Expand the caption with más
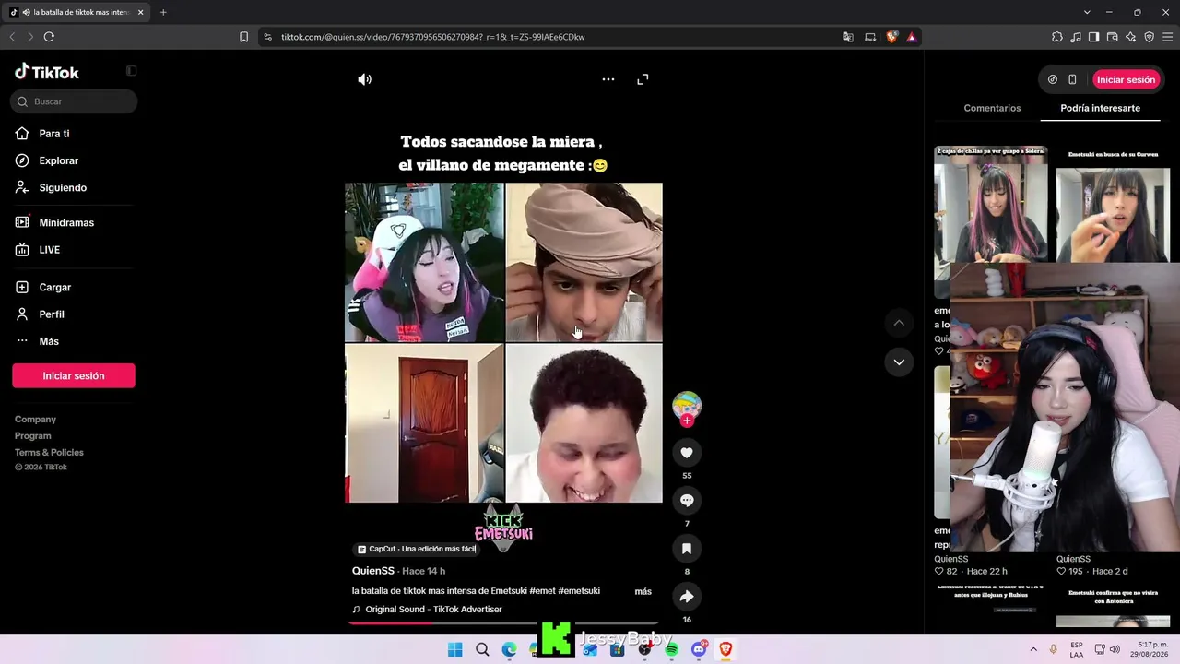 point(643,591)
